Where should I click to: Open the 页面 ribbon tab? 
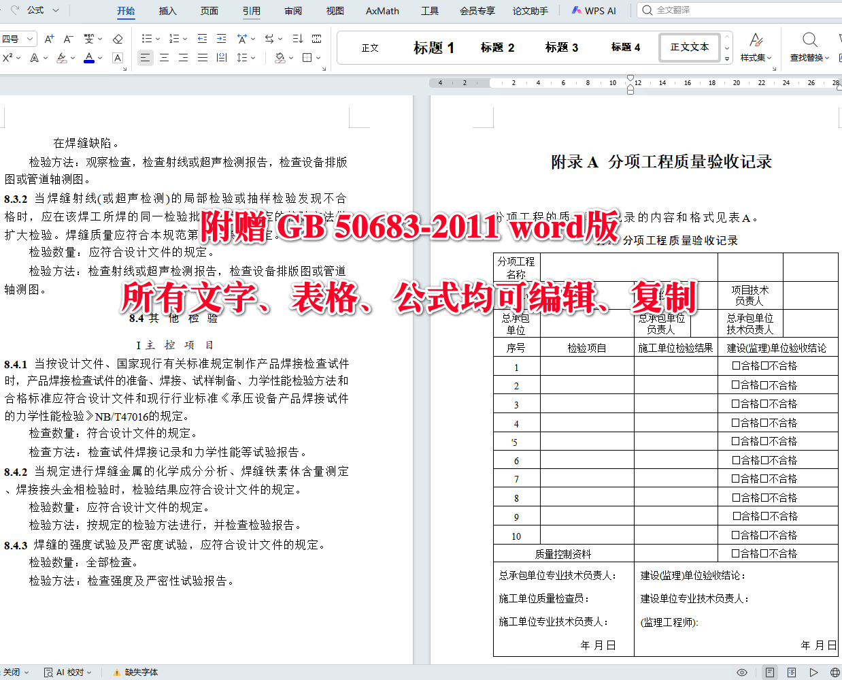pyautogui.click(x=209, y=11)
